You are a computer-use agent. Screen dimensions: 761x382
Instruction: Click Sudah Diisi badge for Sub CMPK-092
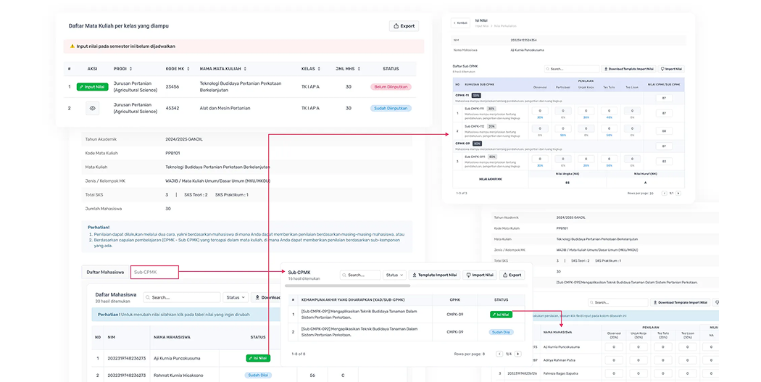501,332
